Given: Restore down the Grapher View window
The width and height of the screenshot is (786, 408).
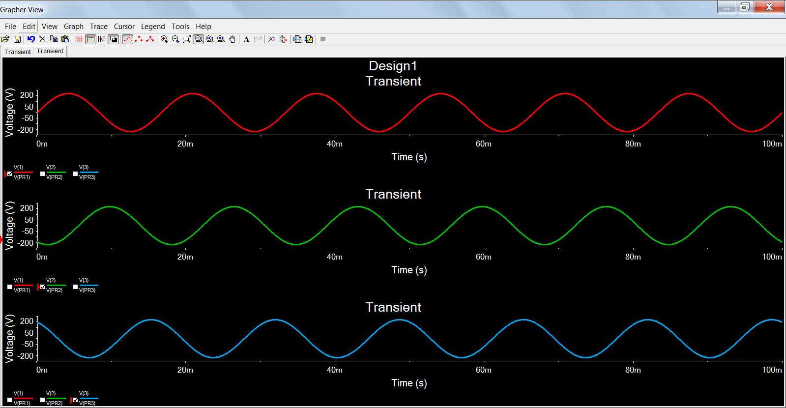Looking at the screenshot, I should click(744, 7).
